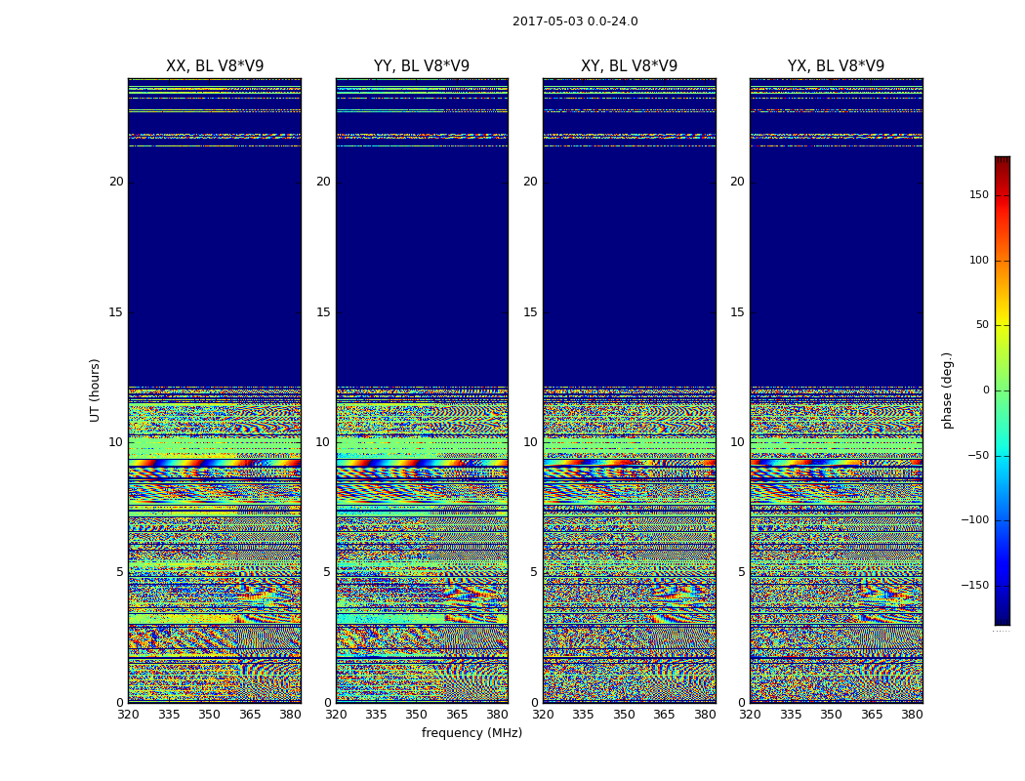
Task: Click the phase colorbar gradient strip
Action: [1002, 390]
